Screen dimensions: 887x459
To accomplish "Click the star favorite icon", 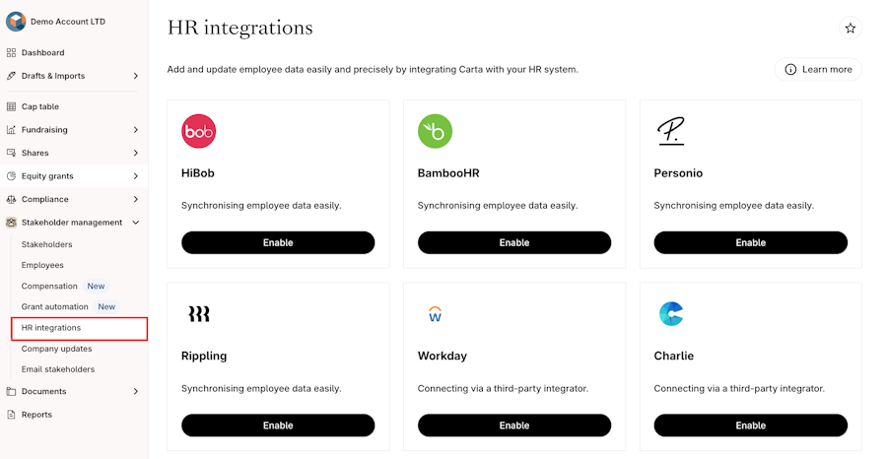I will pyautogui.click(x=850, y=29).
